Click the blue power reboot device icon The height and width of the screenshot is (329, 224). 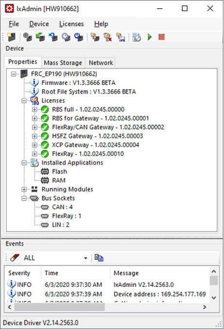click(79, 37)
